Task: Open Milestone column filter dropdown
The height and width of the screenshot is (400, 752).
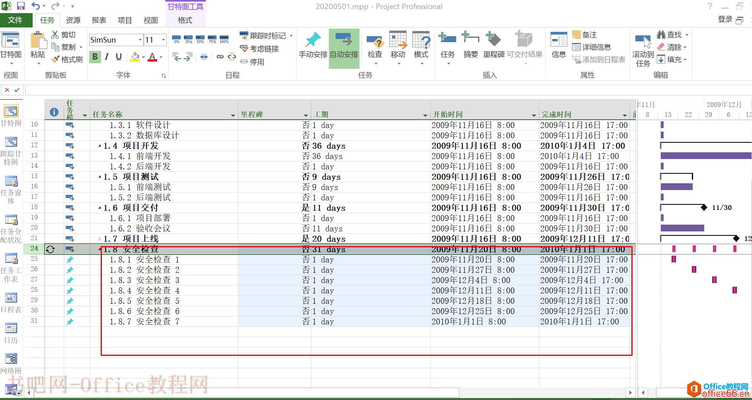Action: tap(306, 115)
